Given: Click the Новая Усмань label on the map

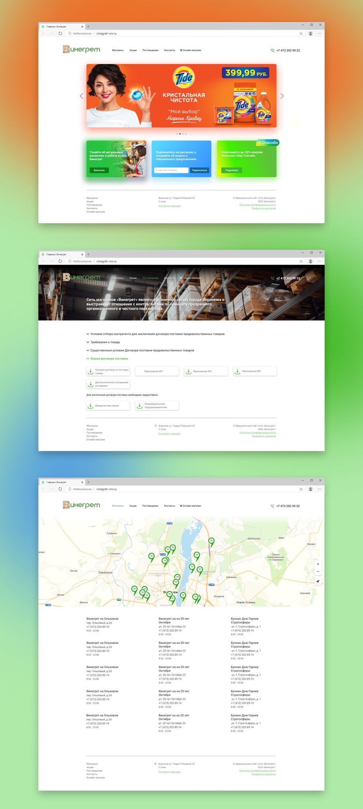Looking at the screenshot, I should tap(246, 603).
